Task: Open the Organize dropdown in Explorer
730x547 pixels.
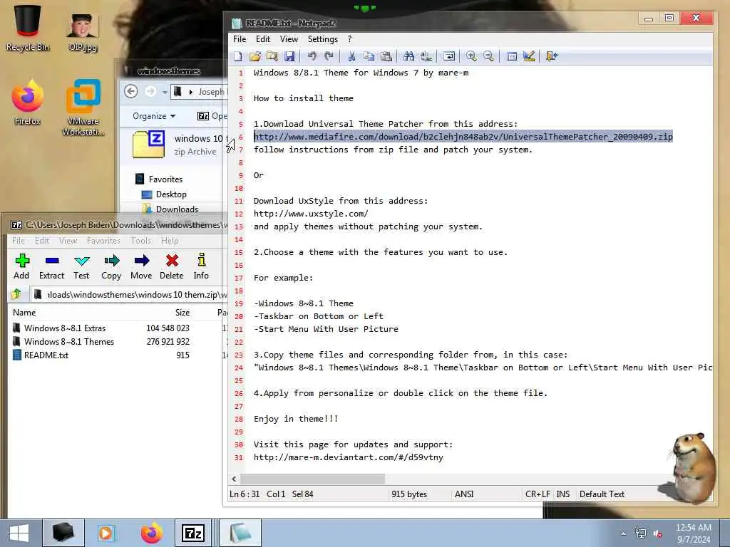Action: point(154,116)
